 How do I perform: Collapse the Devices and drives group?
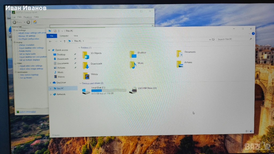(80, 83)
